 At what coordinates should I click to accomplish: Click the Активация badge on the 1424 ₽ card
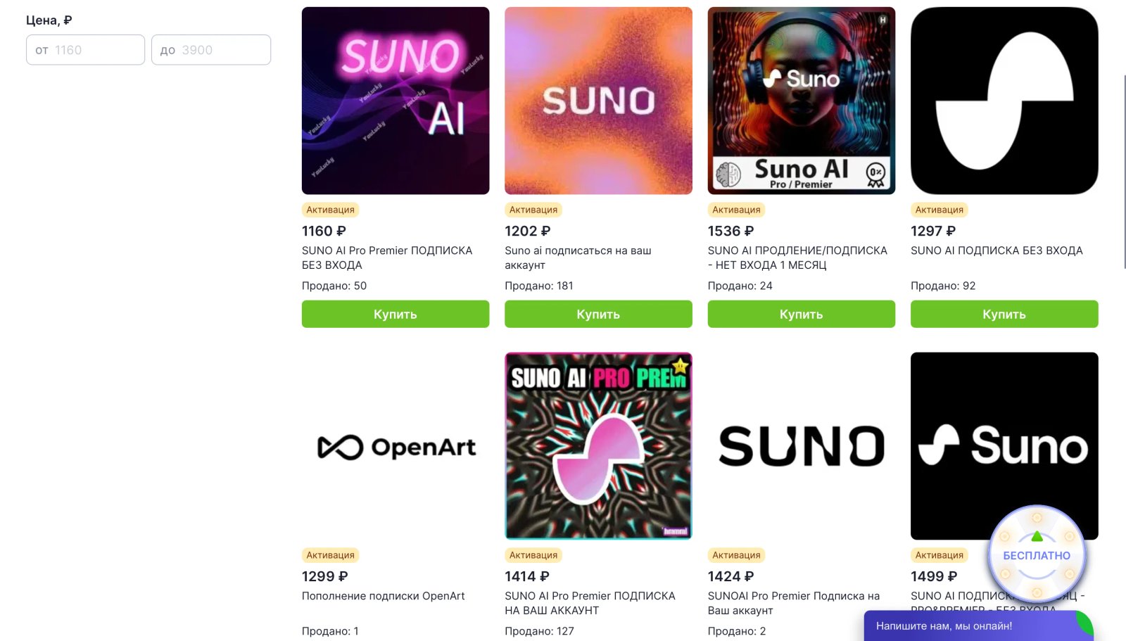click(735, 554)
